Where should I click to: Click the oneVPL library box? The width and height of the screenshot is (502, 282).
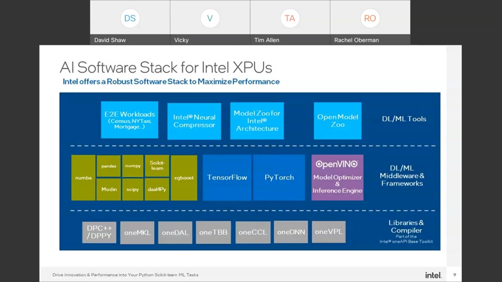pos(329,232)
